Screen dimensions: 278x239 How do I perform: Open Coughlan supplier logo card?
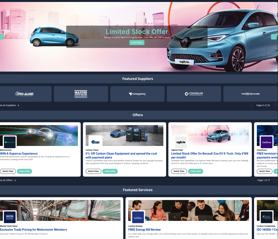(194, 94)
